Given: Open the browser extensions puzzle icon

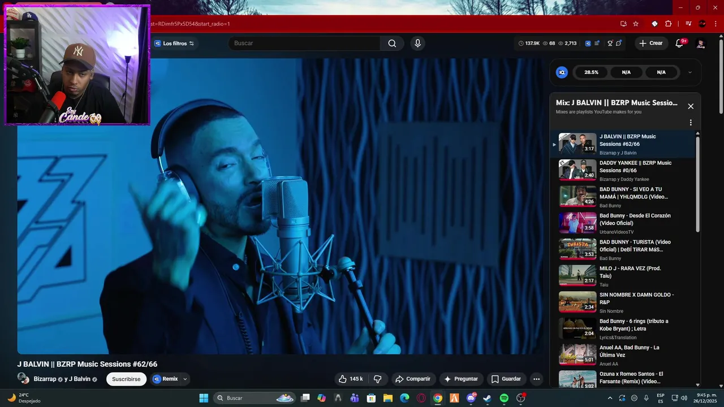Looking at the screenshot, I should coord(669,24).
